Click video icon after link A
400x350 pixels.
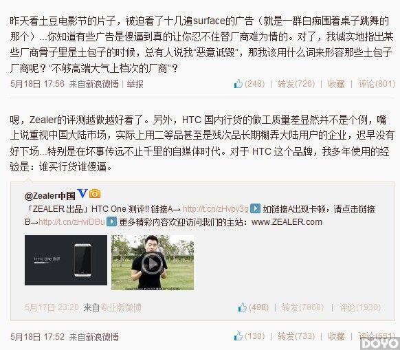(x=255, y=208)
